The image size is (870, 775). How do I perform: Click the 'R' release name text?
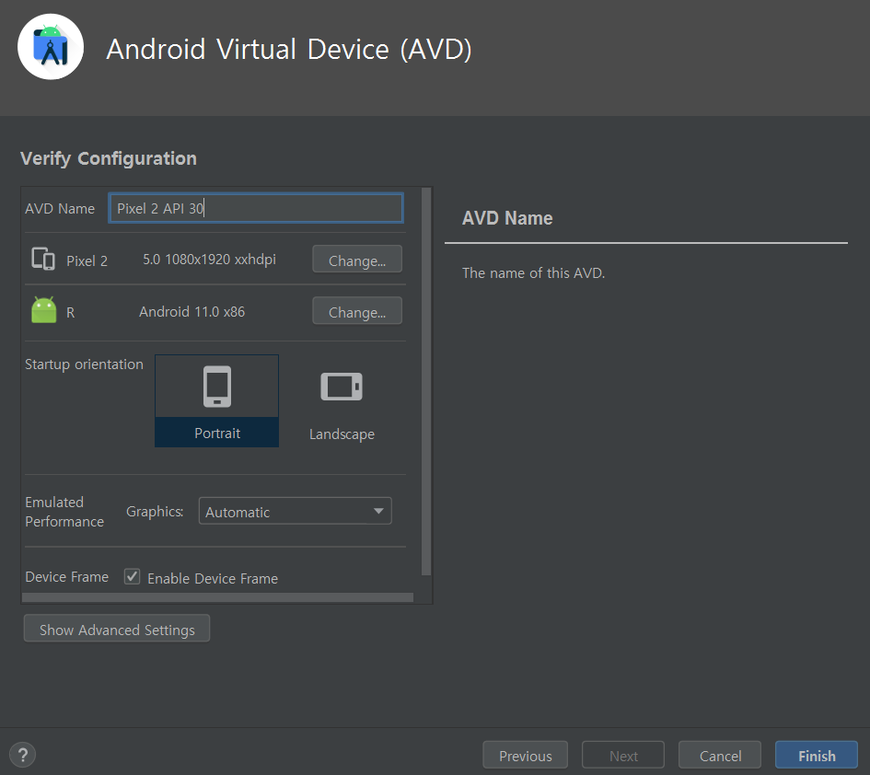(x=71, y=312)
